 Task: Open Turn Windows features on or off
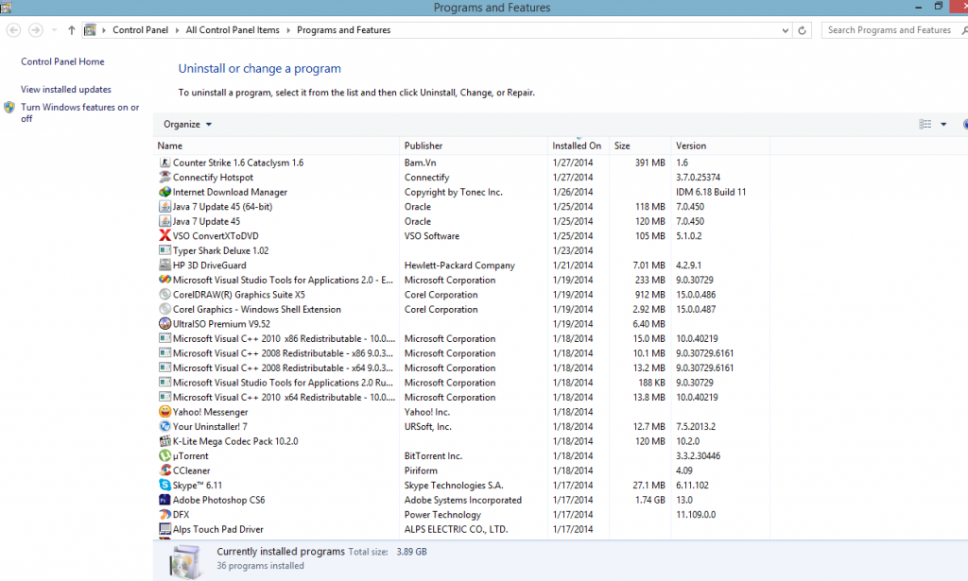(80, 112)
